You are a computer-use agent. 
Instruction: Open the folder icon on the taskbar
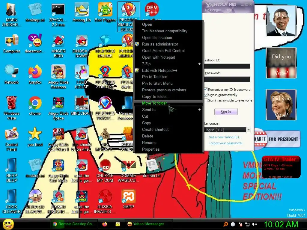coord(118,224)
